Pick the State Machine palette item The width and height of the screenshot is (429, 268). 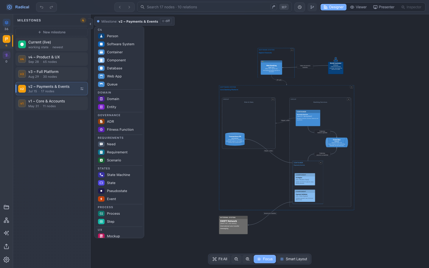[x=119, y=175]
